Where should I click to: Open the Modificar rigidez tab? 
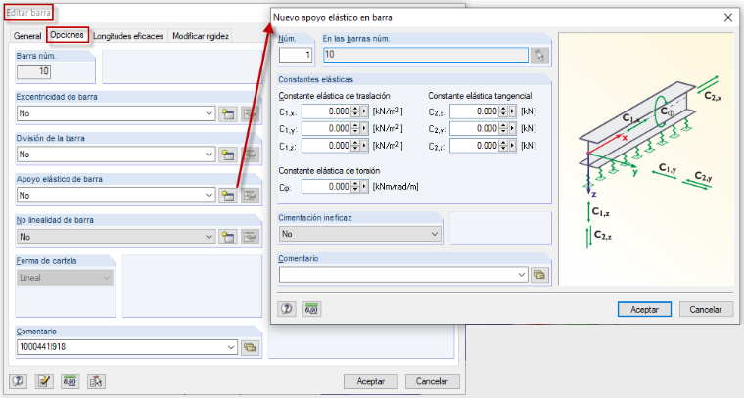pos(201,36)
